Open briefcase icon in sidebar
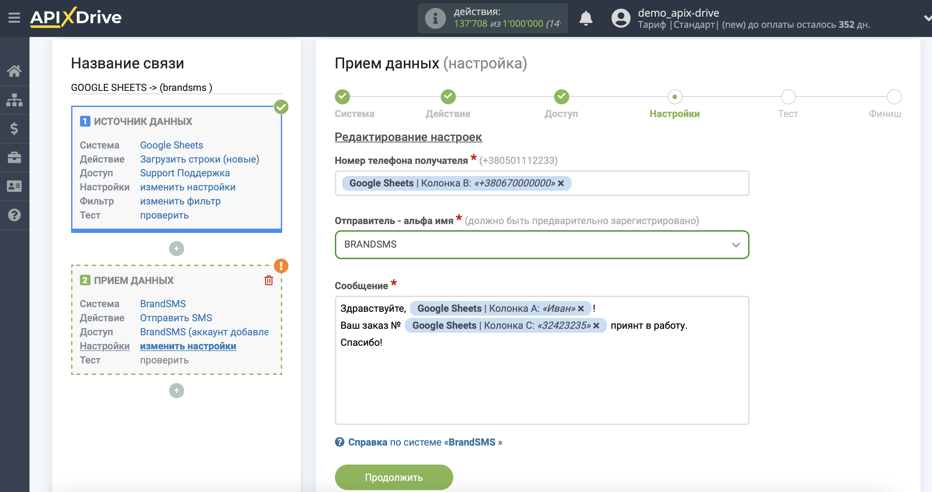Image resolution: width=932 pixels, height=492 pixels. [x=14, y=157]
